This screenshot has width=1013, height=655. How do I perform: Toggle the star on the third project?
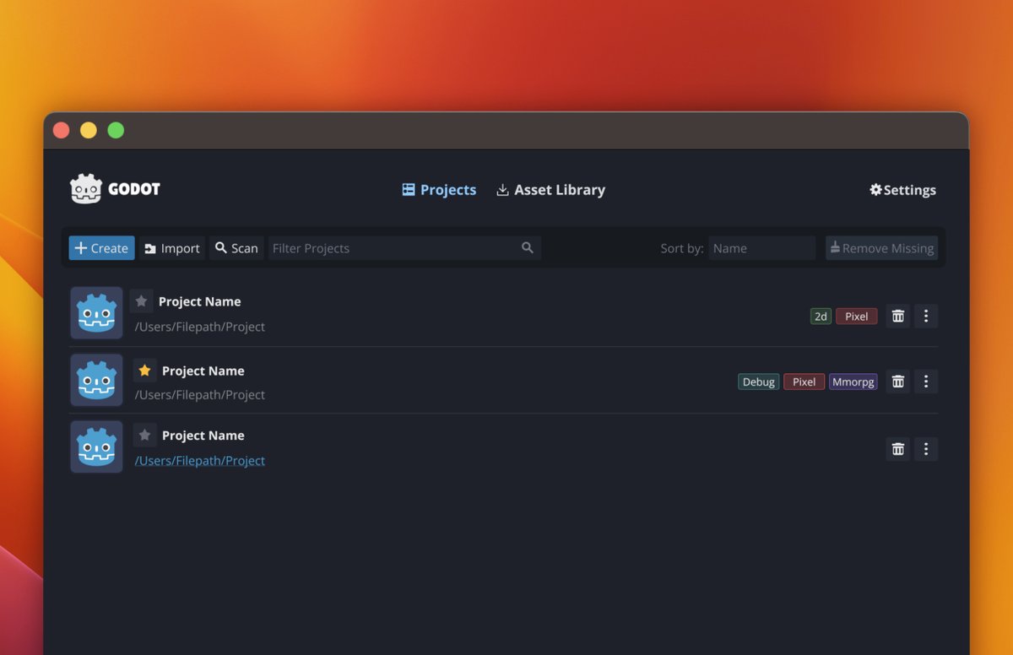pyautogui.click(x=144, y=435)
